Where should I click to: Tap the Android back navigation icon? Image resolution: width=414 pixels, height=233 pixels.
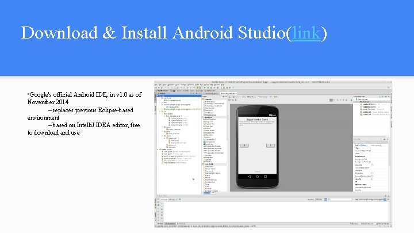pos(250,177)
